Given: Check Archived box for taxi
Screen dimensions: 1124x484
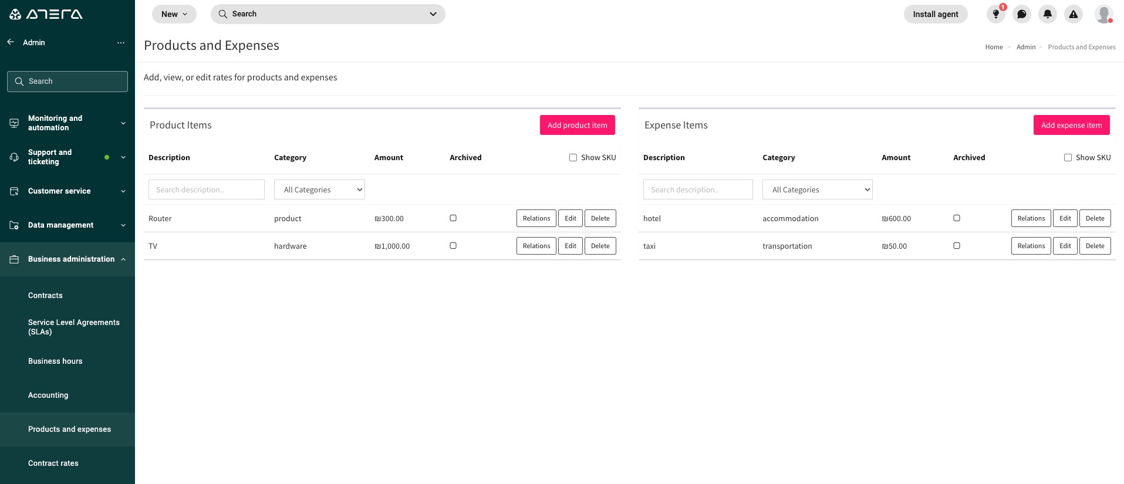Looking at the screenshot, I should point(957,245).
